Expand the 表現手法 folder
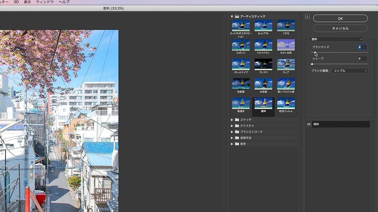The width and height of the screenshot is (378, 212). point(232,138)
